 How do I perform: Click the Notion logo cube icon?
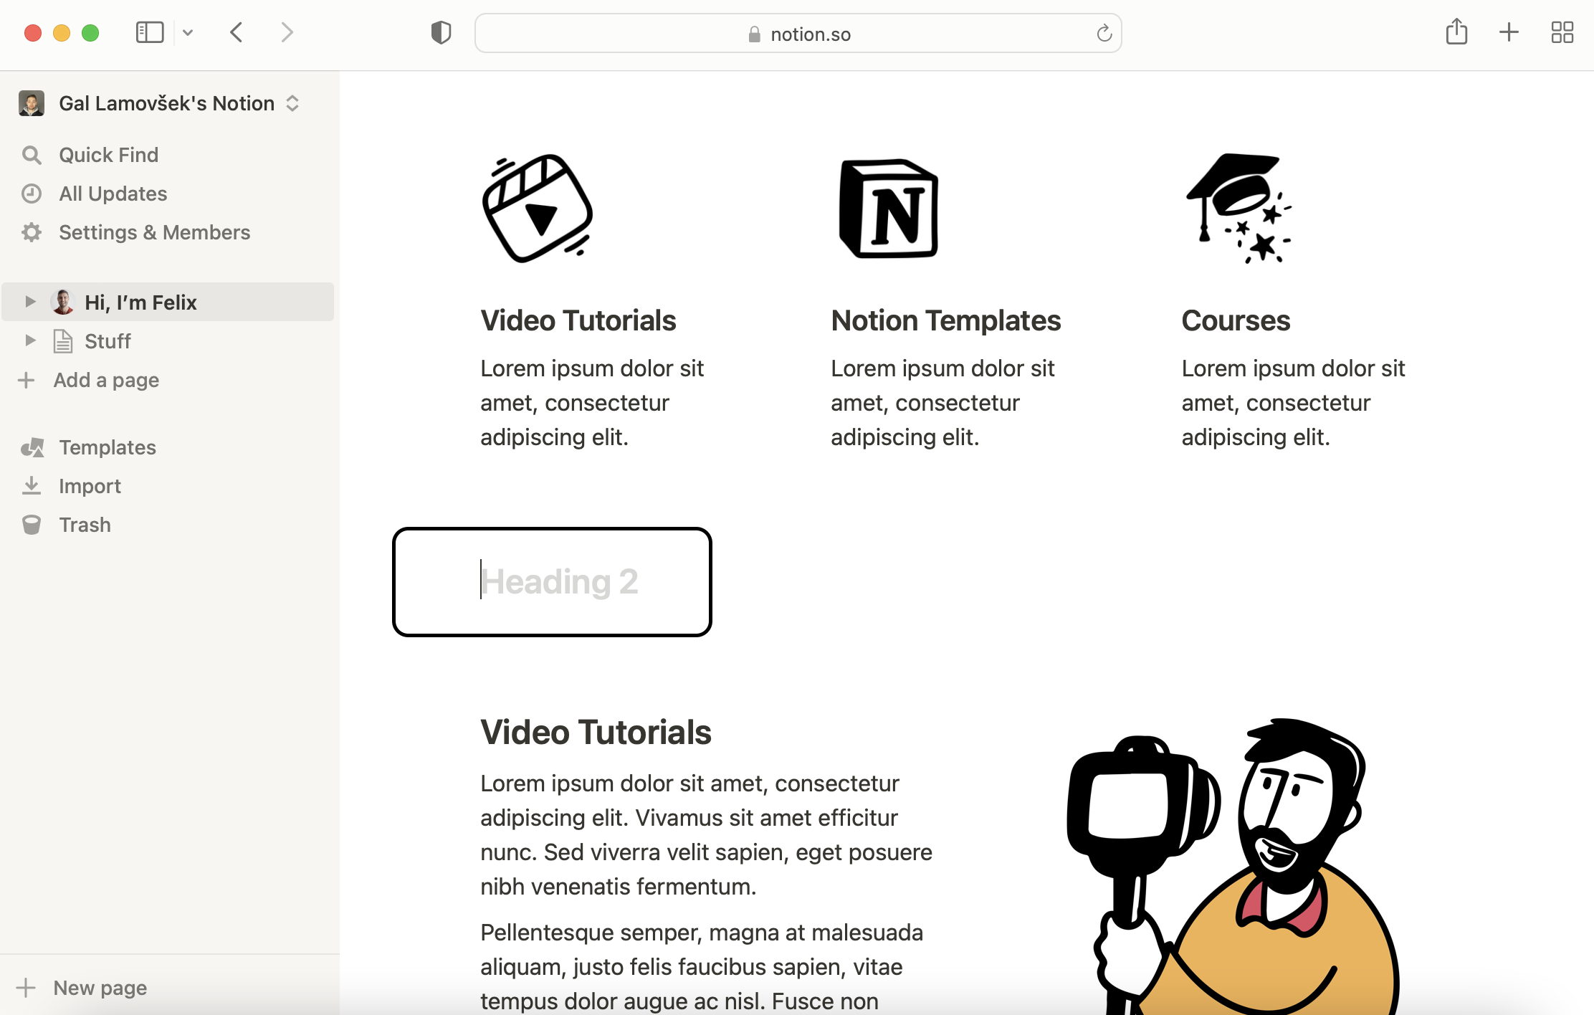coord(889,209)
